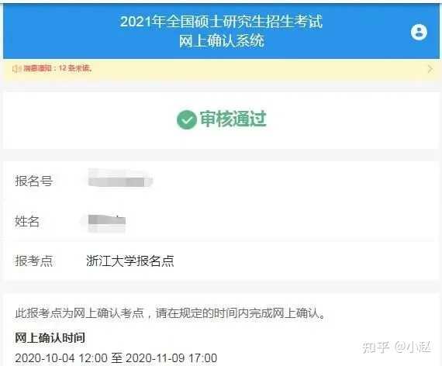Image resolution: width=442 pixels, height=366 pixels.
Task: Click the start time 2020-10-04 12:00
Action: [x=61, y=358]
